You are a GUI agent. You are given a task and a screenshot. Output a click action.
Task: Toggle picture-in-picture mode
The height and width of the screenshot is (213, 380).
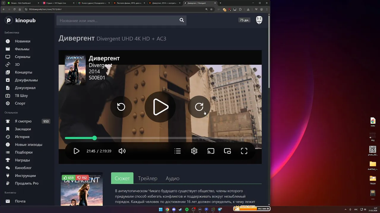click(x=227, y=151)
